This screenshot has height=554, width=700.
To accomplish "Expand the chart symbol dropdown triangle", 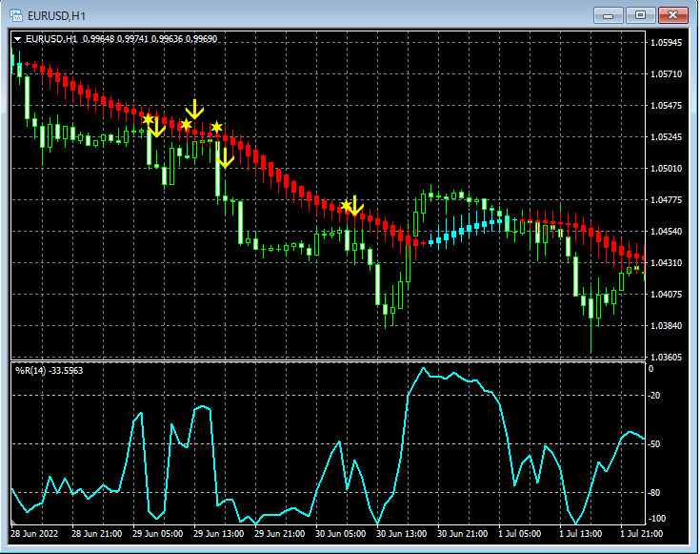I will (x=17, y=39).
